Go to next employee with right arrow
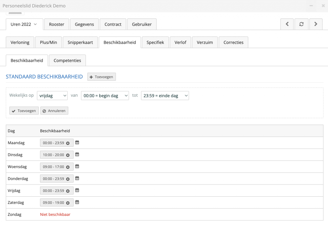 pyautogui.click(x=316, y=24)
